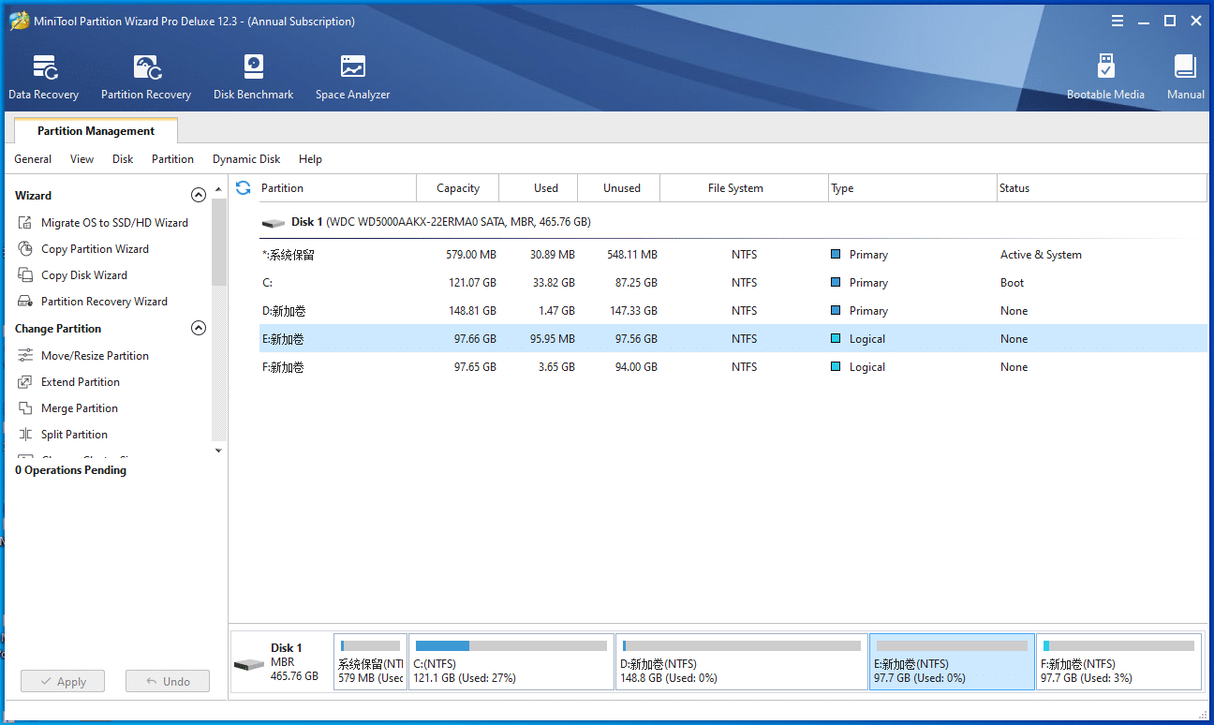Start the Disk Benchmark tool
The height and width of the screenshot is (725, 1214).
pos(253,77)
